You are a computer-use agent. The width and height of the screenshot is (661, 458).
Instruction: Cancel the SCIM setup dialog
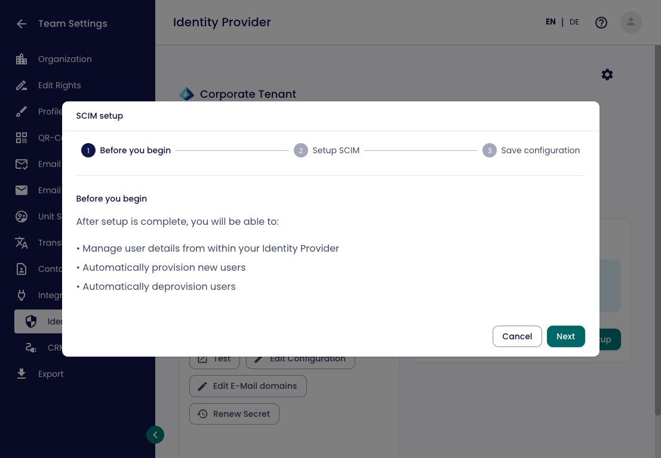tap(517, 336)
